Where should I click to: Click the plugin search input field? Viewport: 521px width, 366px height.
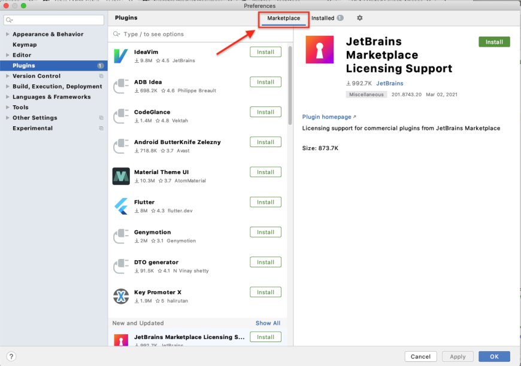tap(180, 35)
